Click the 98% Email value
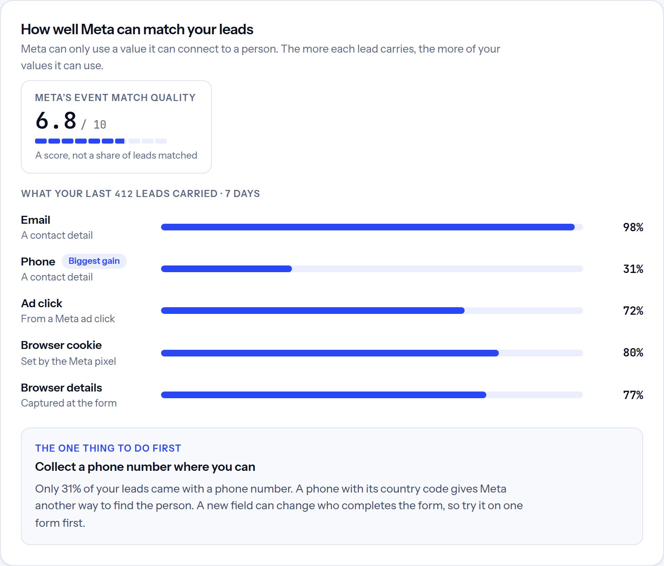Image resolution: width=664 pixels, height=566 pixels. coord(633,227)
